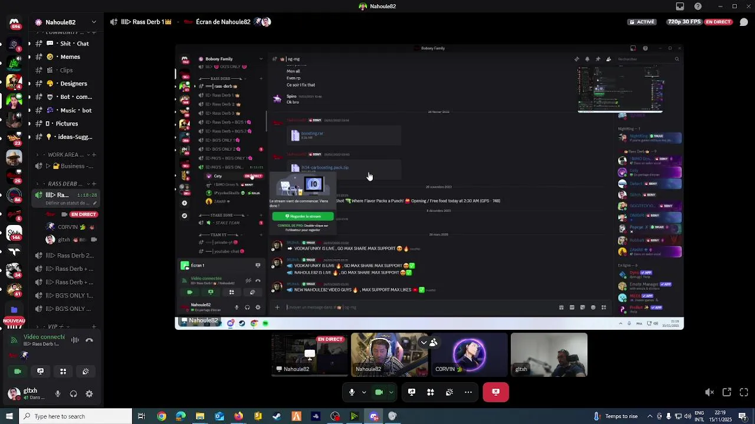The width and height of the screenshot is (755, 424).
Task: Open noise suppression waveform icon
Action: pos(75,340)
